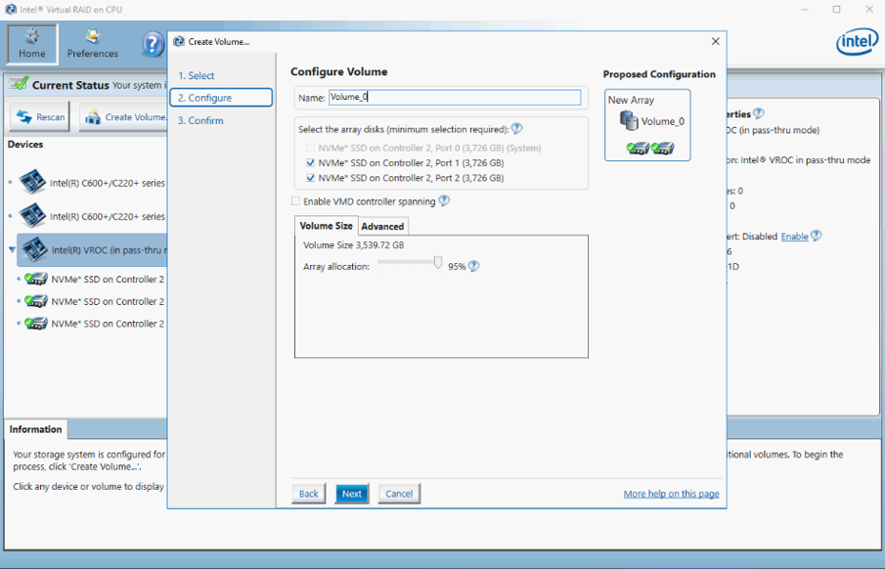The image size is (885, 569).
Task: Click the Enable link in properties pane
Action: click(x=794, y=237)
